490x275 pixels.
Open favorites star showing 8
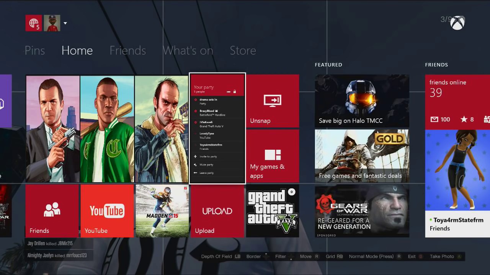click(x=467, y=120)
